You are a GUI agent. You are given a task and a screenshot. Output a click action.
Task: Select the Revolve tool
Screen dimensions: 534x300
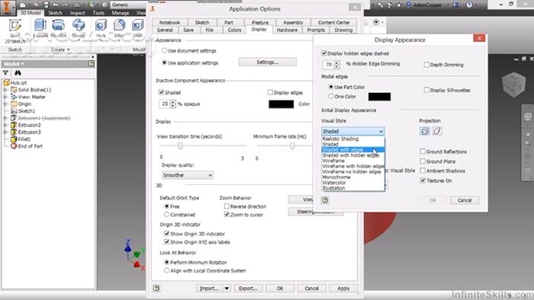point(59,28)
